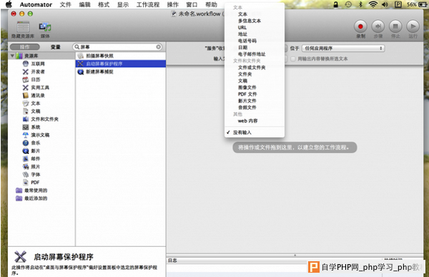Click the Wi-Fi status icon in menu bar
The height and width of the screenshot is (277, 429).
click(x=373, y=4)
